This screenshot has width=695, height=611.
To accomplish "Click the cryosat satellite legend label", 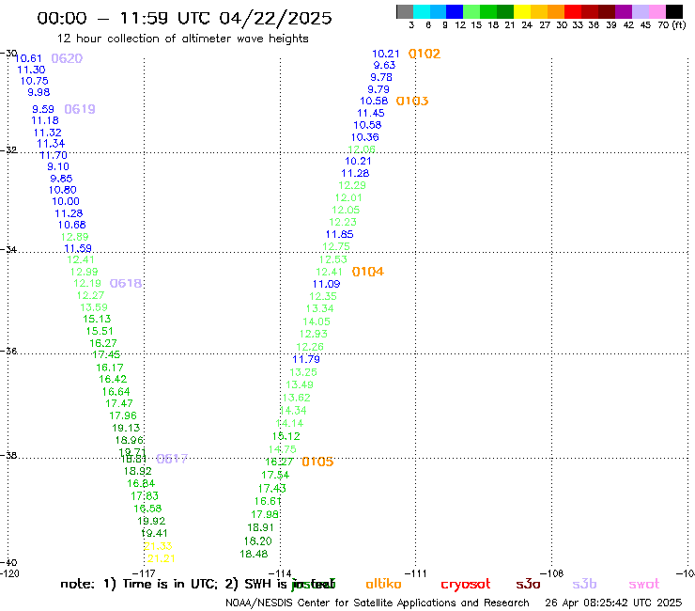I will tap(466, 585).
